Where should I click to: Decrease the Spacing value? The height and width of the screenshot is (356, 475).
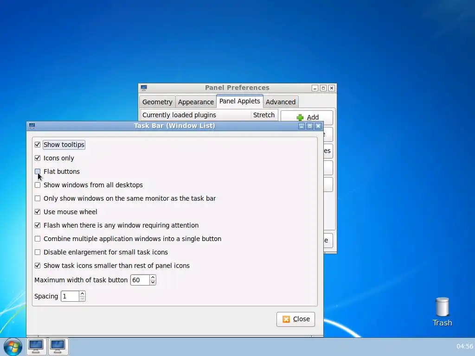[x=82, y=299]
